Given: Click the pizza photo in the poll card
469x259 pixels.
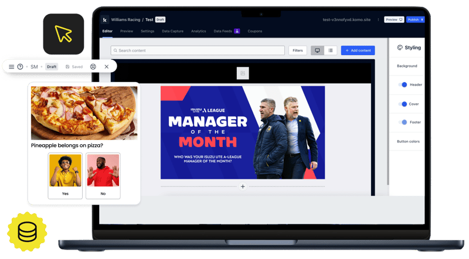Looking at the screenshot, I should coord(84,113).
